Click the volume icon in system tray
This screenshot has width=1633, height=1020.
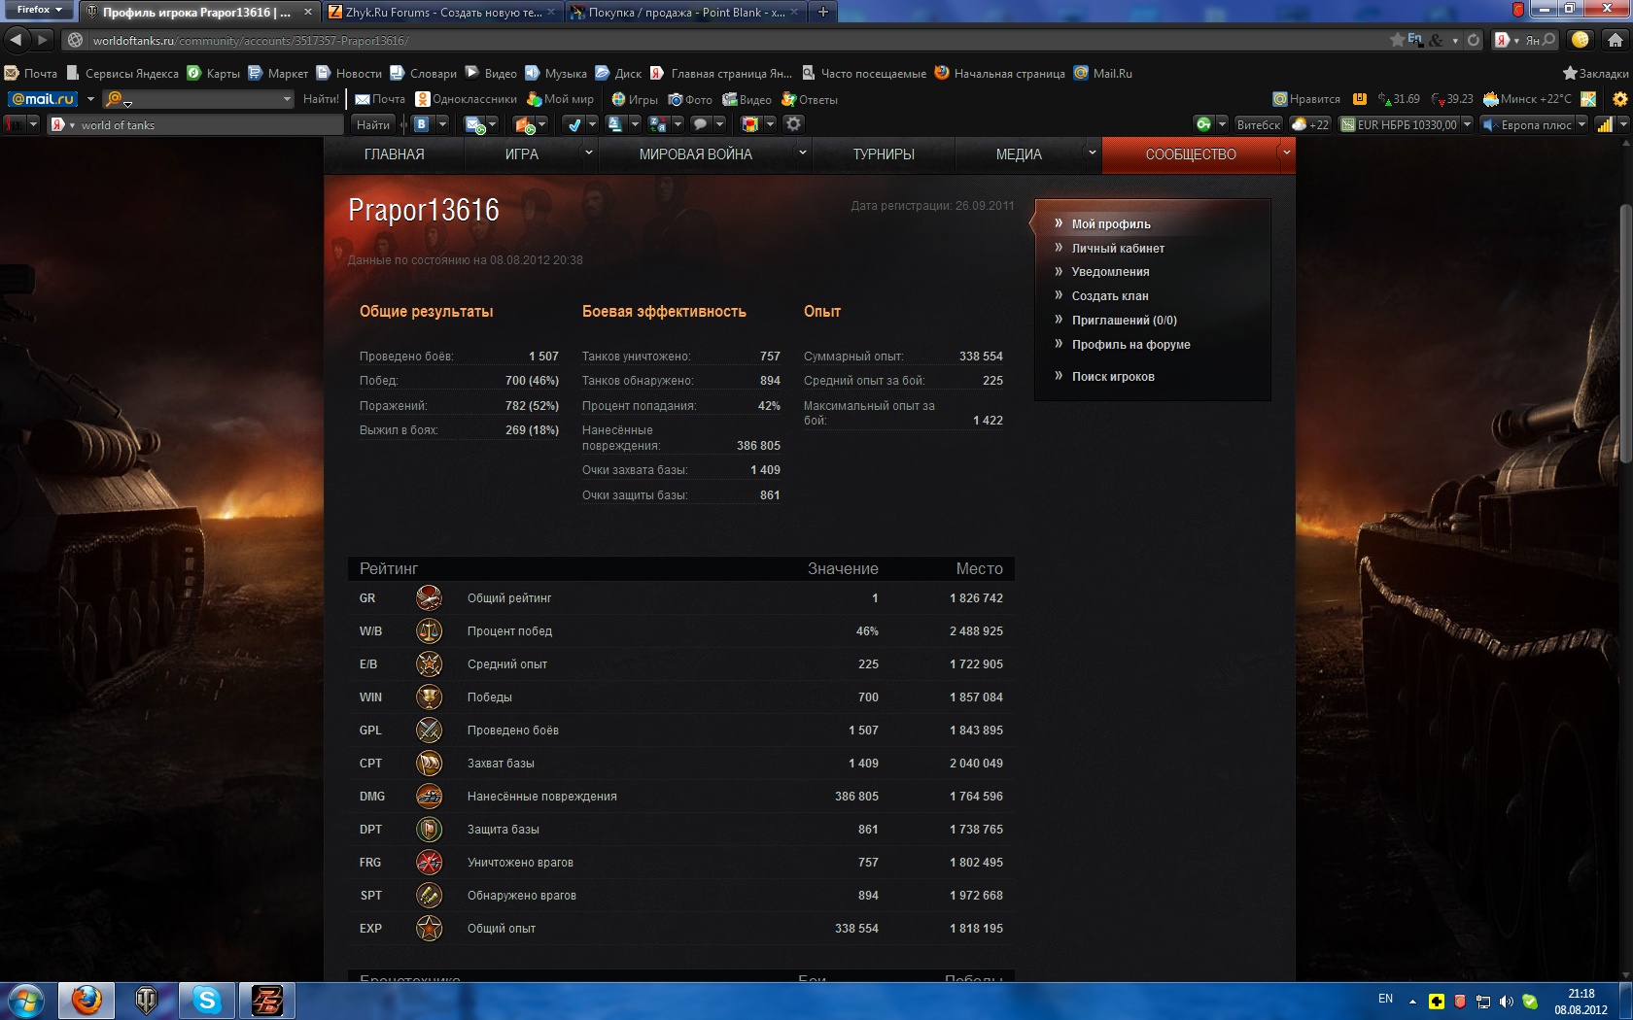pos(1506,1002)
